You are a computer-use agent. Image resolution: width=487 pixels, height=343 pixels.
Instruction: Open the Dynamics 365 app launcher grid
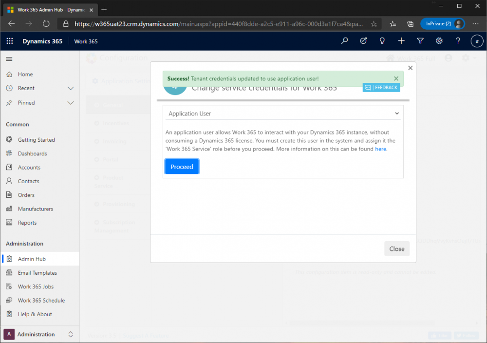pos(10,41)
